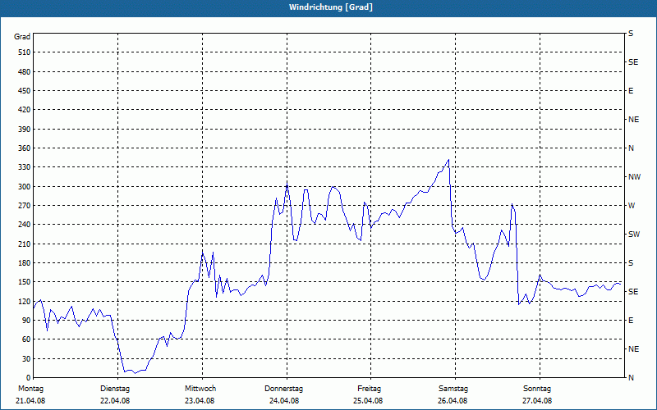657x410 pixels.
Task: Select the date "24.04.08"
Action: pos(284,401)
